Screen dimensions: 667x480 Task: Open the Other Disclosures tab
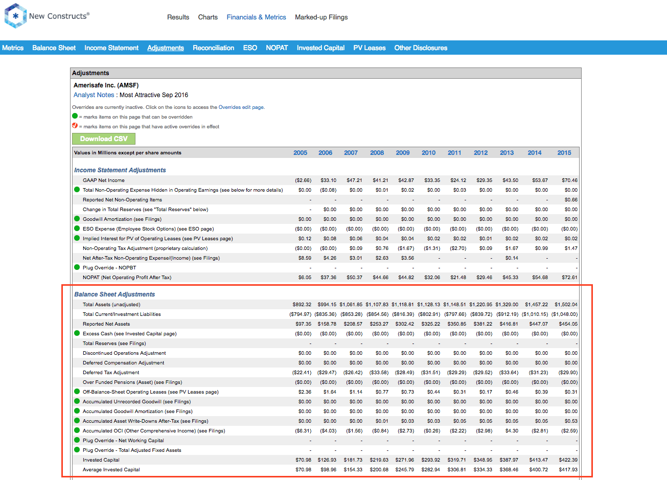[x=421, y=48]
